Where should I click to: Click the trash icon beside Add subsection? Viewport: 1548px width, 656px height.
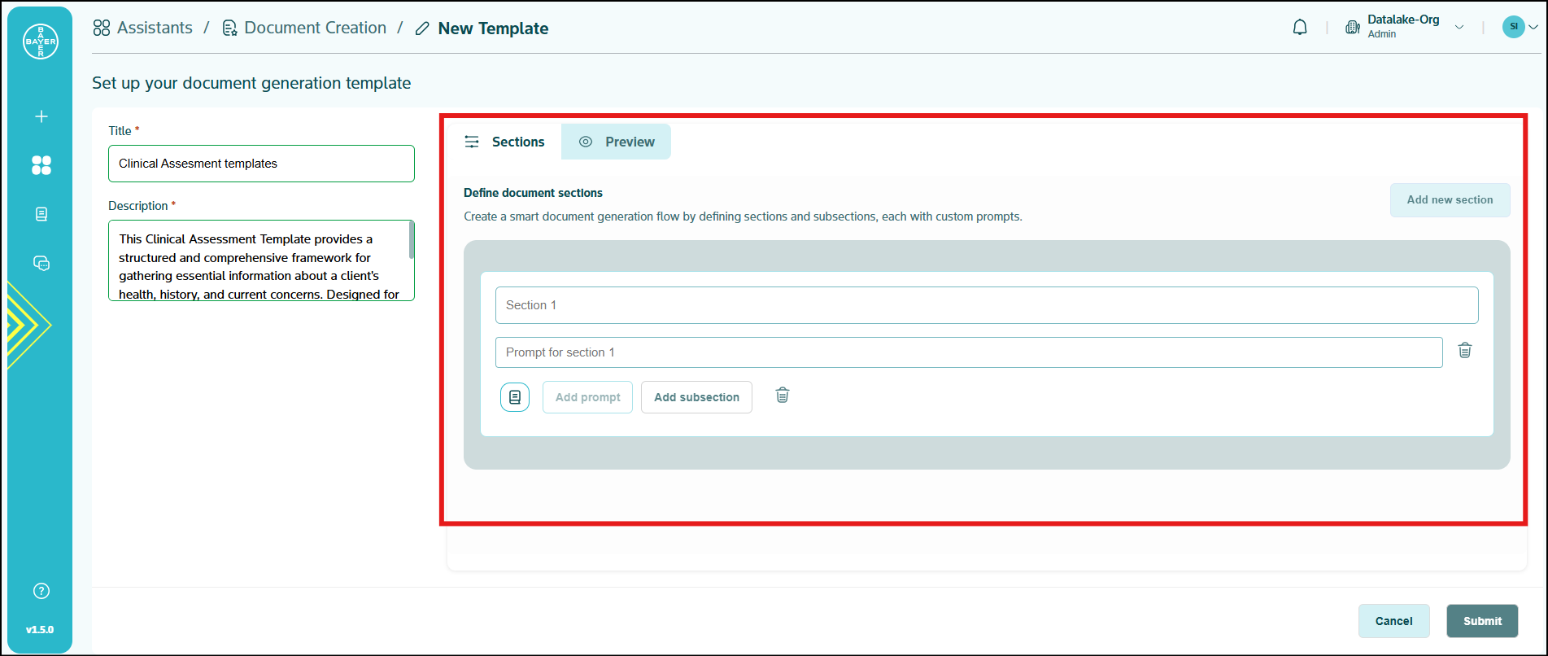(x=782, y=396)
